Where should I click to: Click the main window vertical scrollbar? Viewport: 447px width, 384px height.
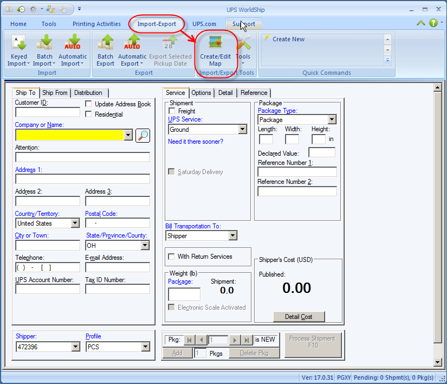pyautogui.click(x=437, y=226)
